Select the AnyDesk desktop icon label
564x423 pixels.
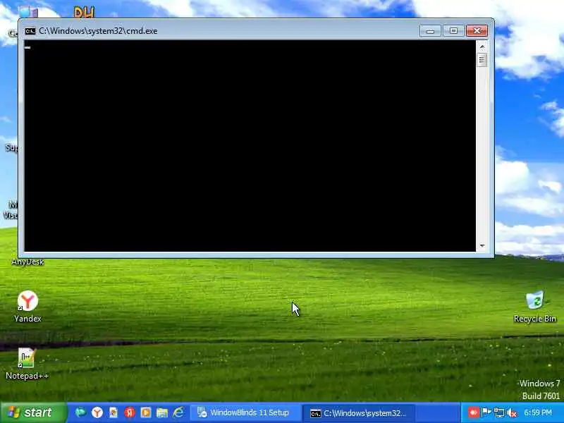(x=27, y=262)
